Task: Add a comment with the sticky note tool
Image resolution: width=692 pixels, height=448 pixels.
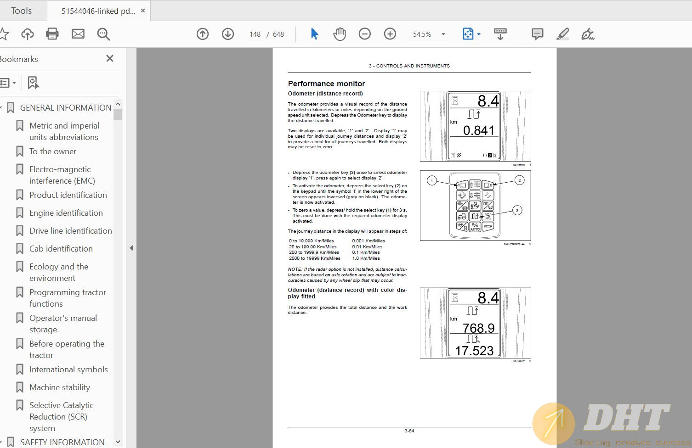Action: click(537, 34)
